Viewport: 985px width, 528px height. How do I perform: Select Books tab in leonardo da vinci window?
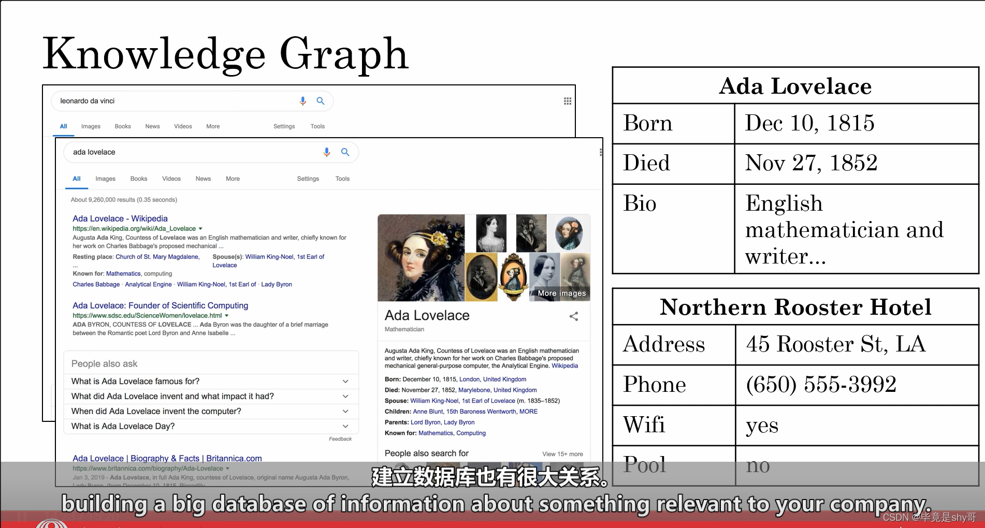[x=123, y=126]
